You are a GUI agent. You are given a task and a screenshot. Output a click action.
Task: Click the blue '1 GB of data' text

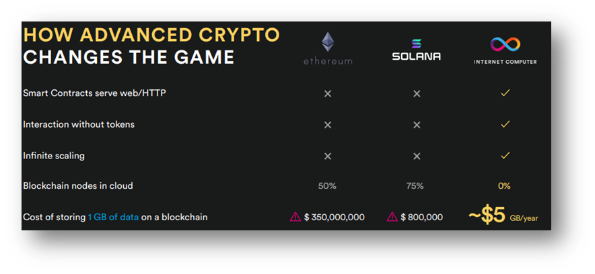113,217
